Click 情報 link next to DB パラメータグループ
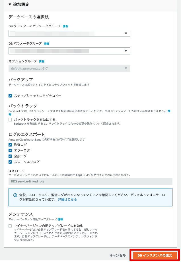181x262 pixels. tap(46, 44)
